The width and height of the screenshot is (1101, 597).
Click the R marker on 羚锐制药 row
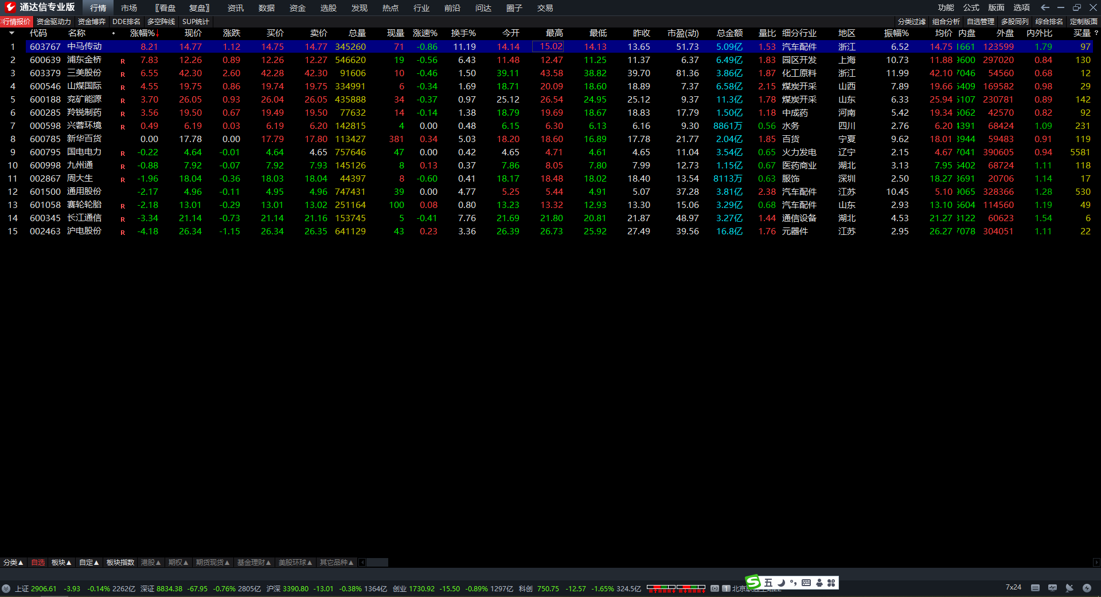point(123,114)
